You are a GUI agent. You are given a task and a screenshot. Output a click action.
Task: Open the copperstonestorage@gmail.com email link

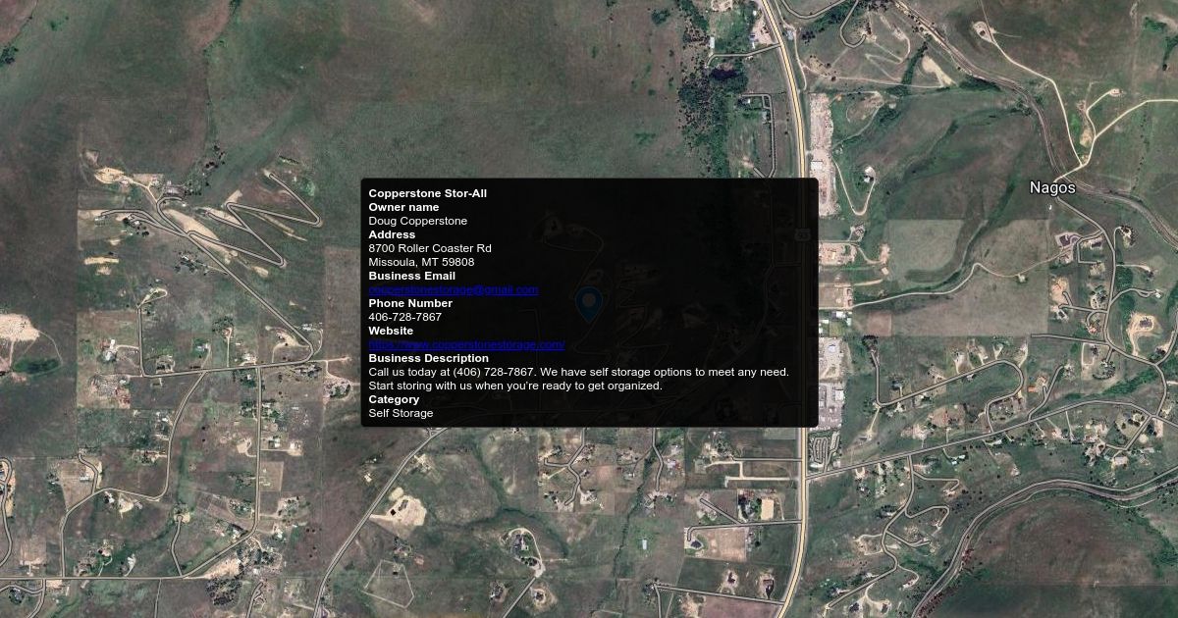(x=453, y=289)
